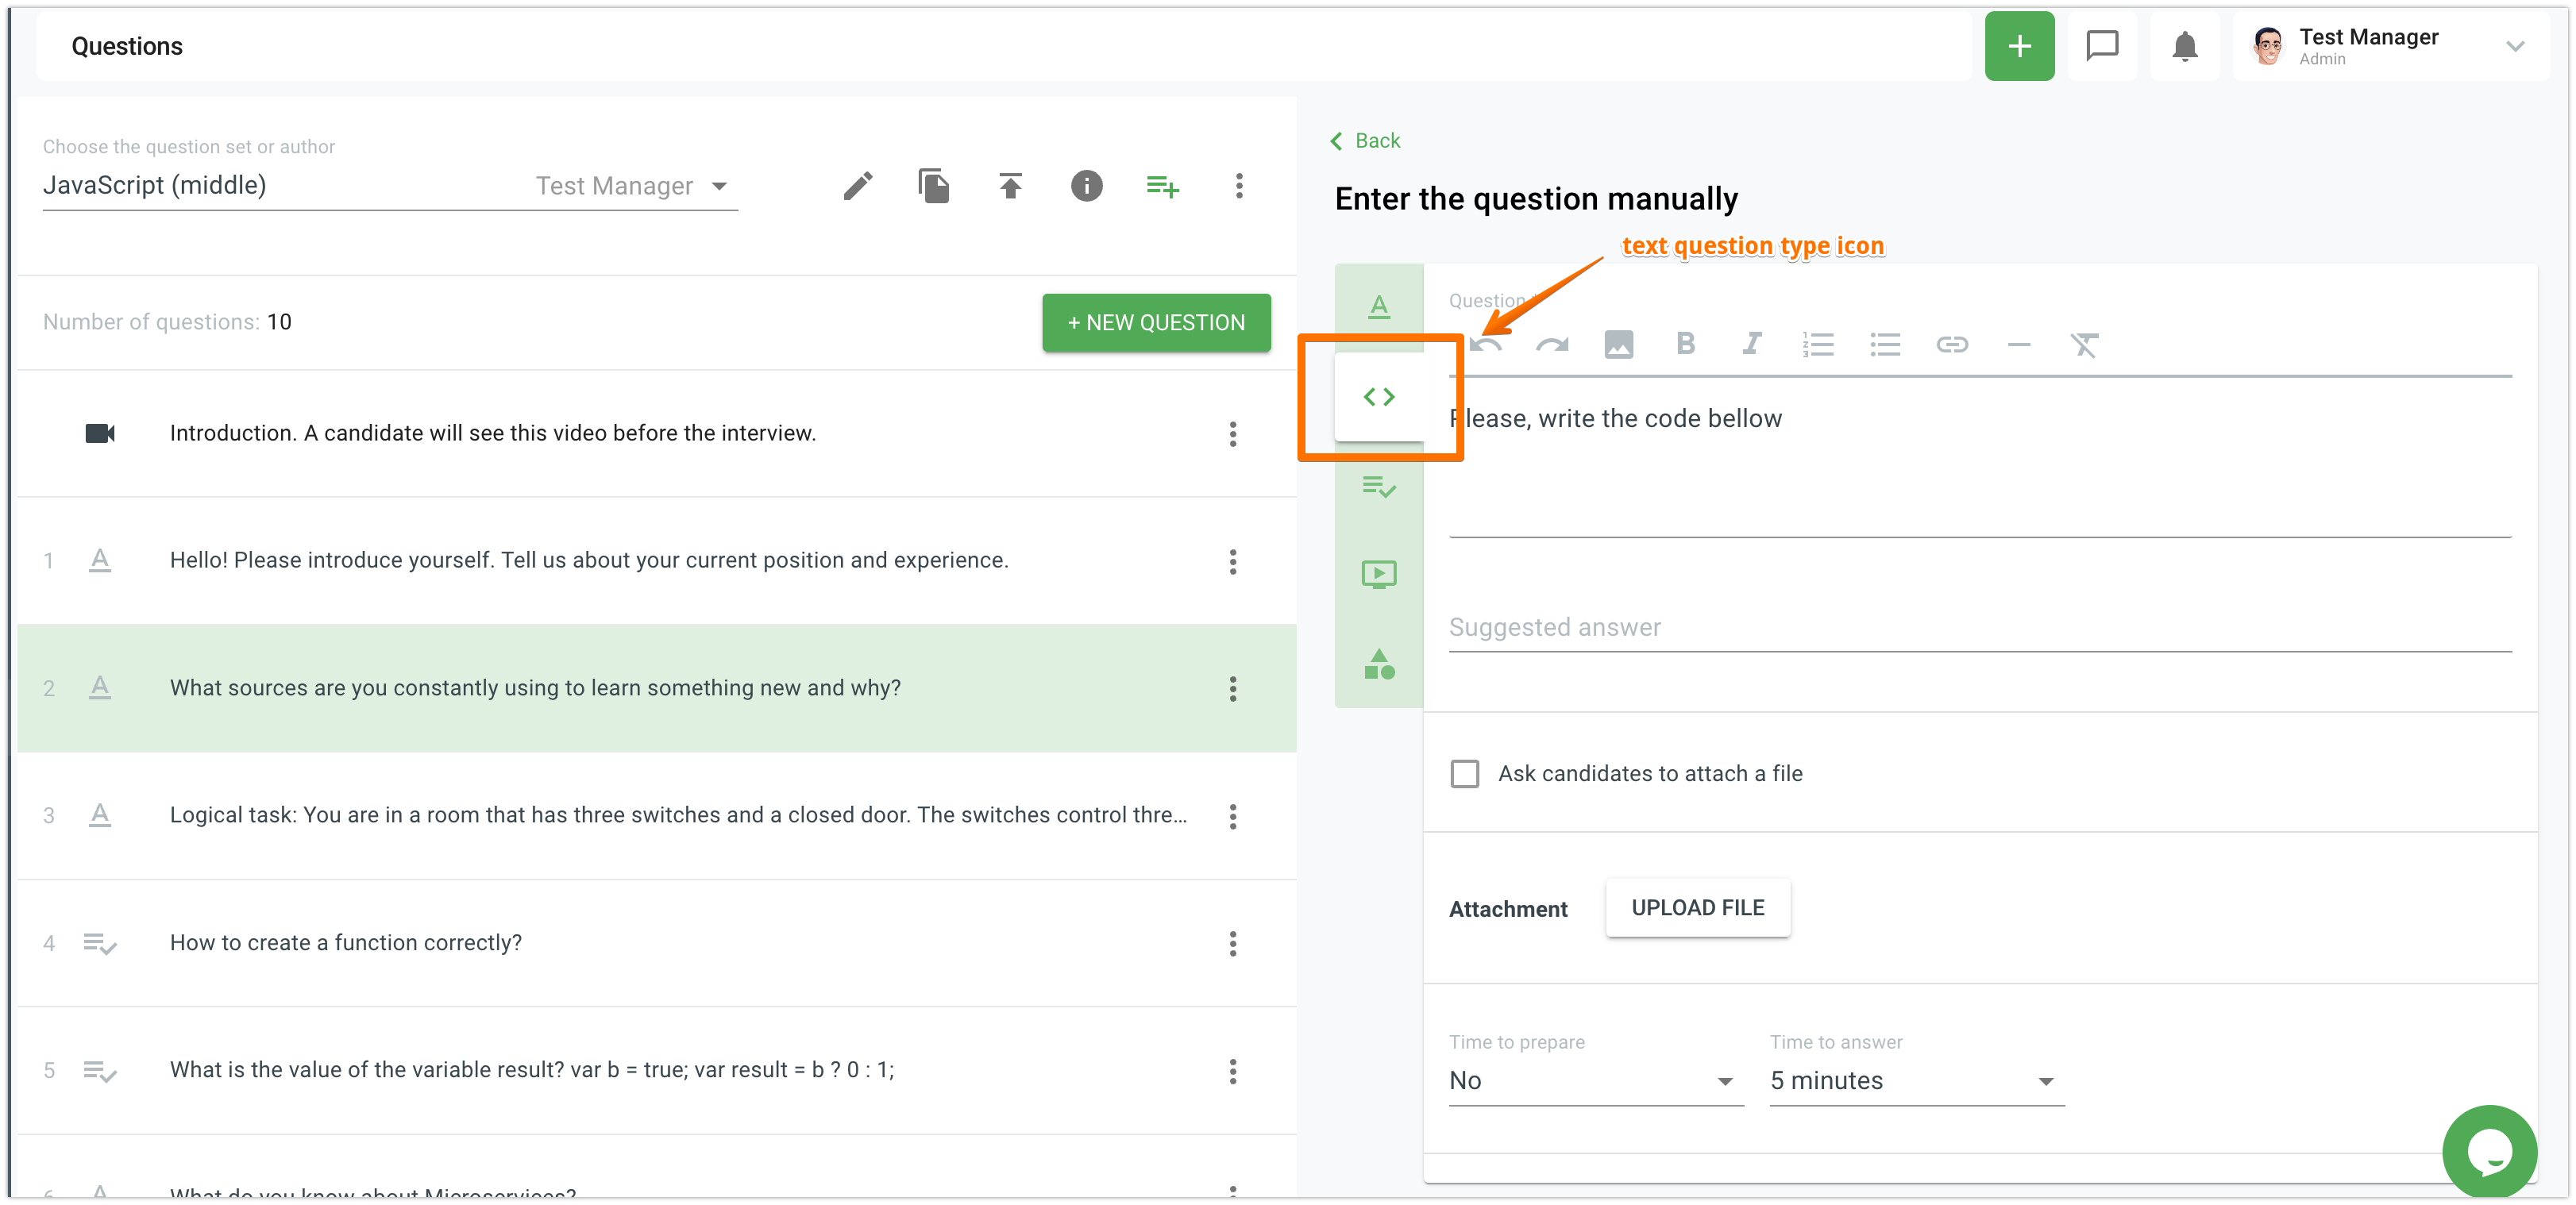
Task: Select the text question type icon
Action: point(1378,307)
